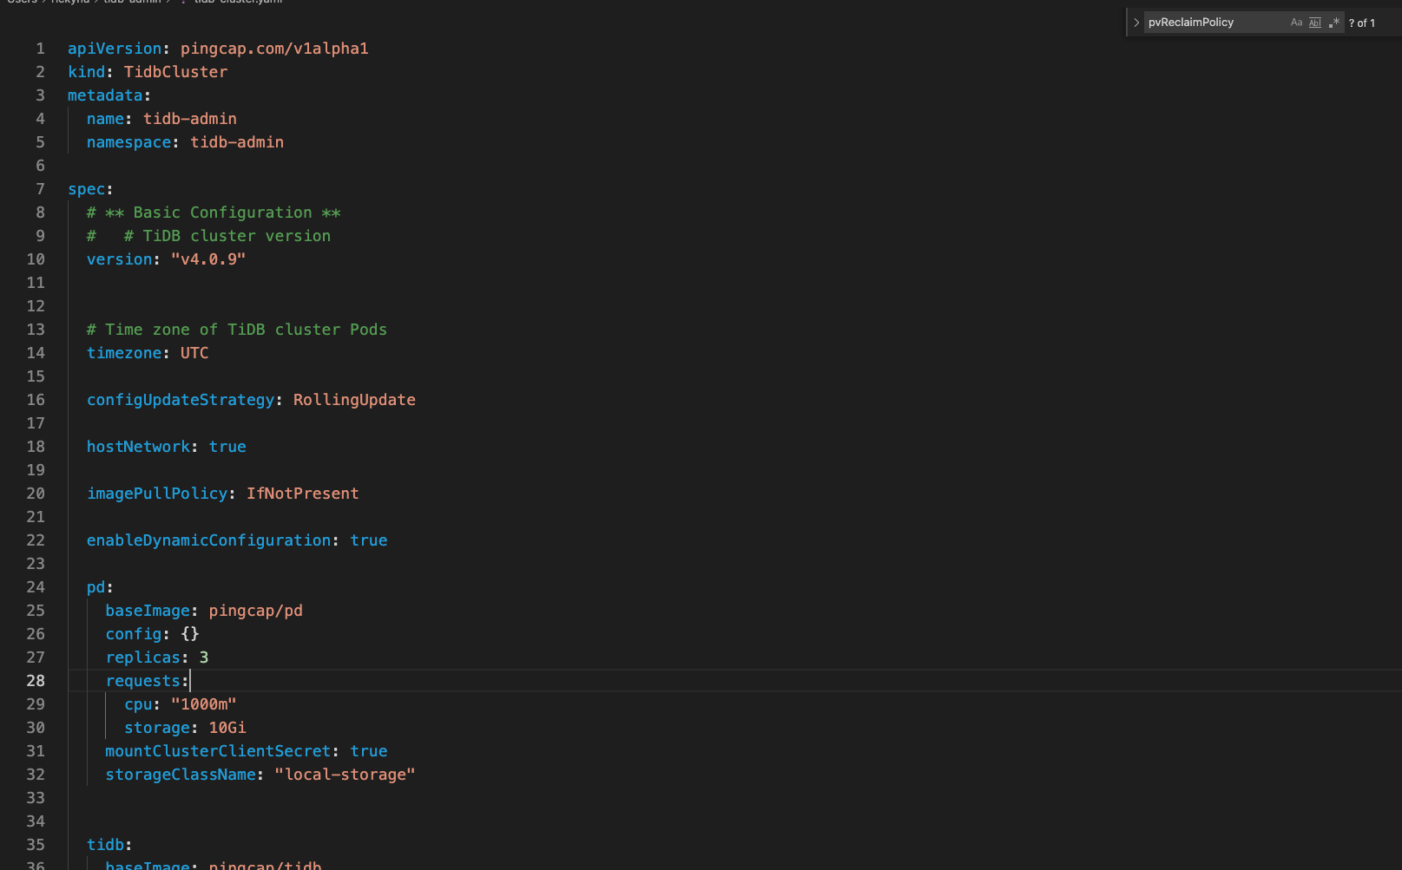Click the '# TiDB cluster version' comment

[x=227, y=236]
